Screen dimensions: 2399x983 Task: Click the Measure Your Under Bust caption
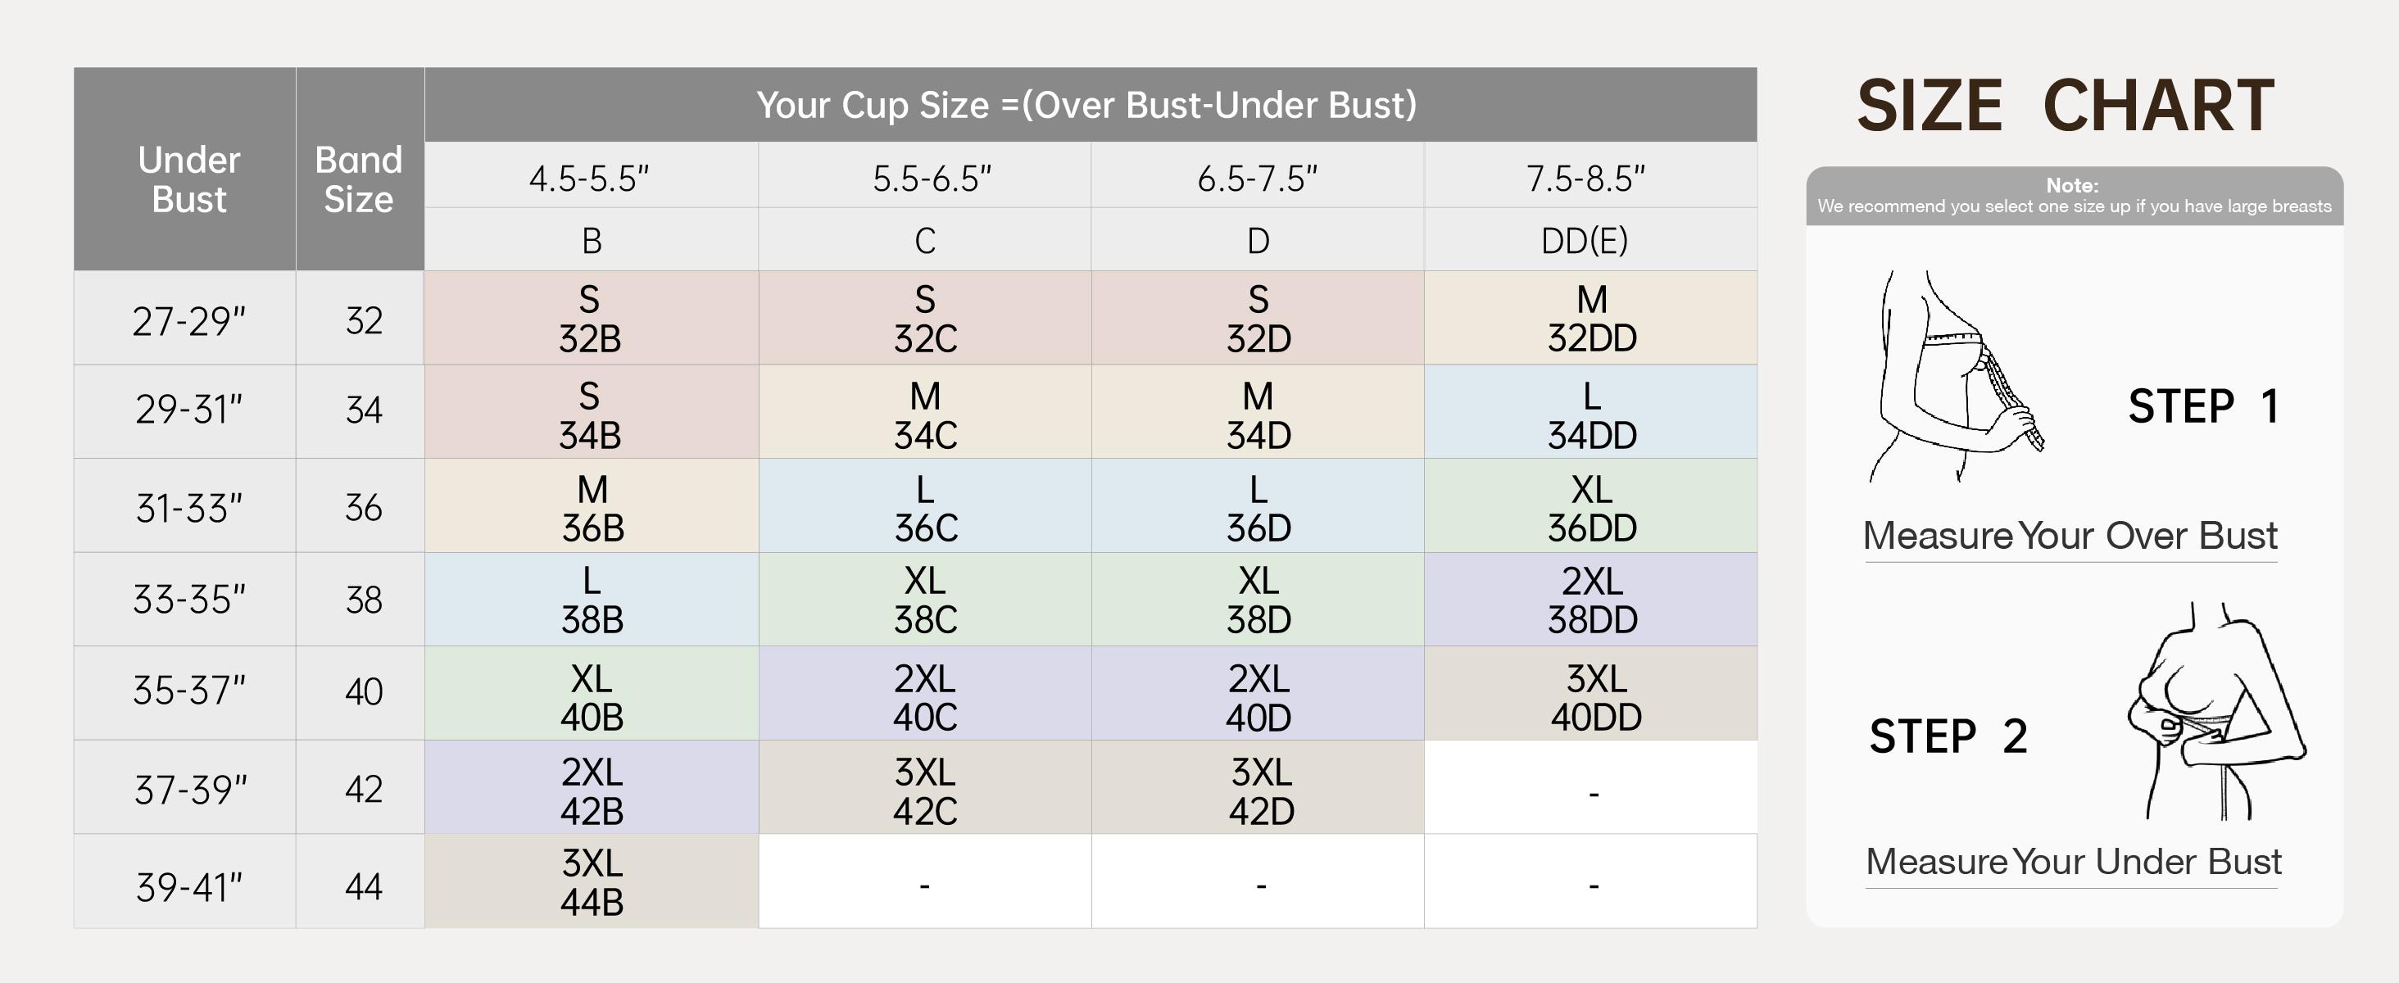[2073, 862]
